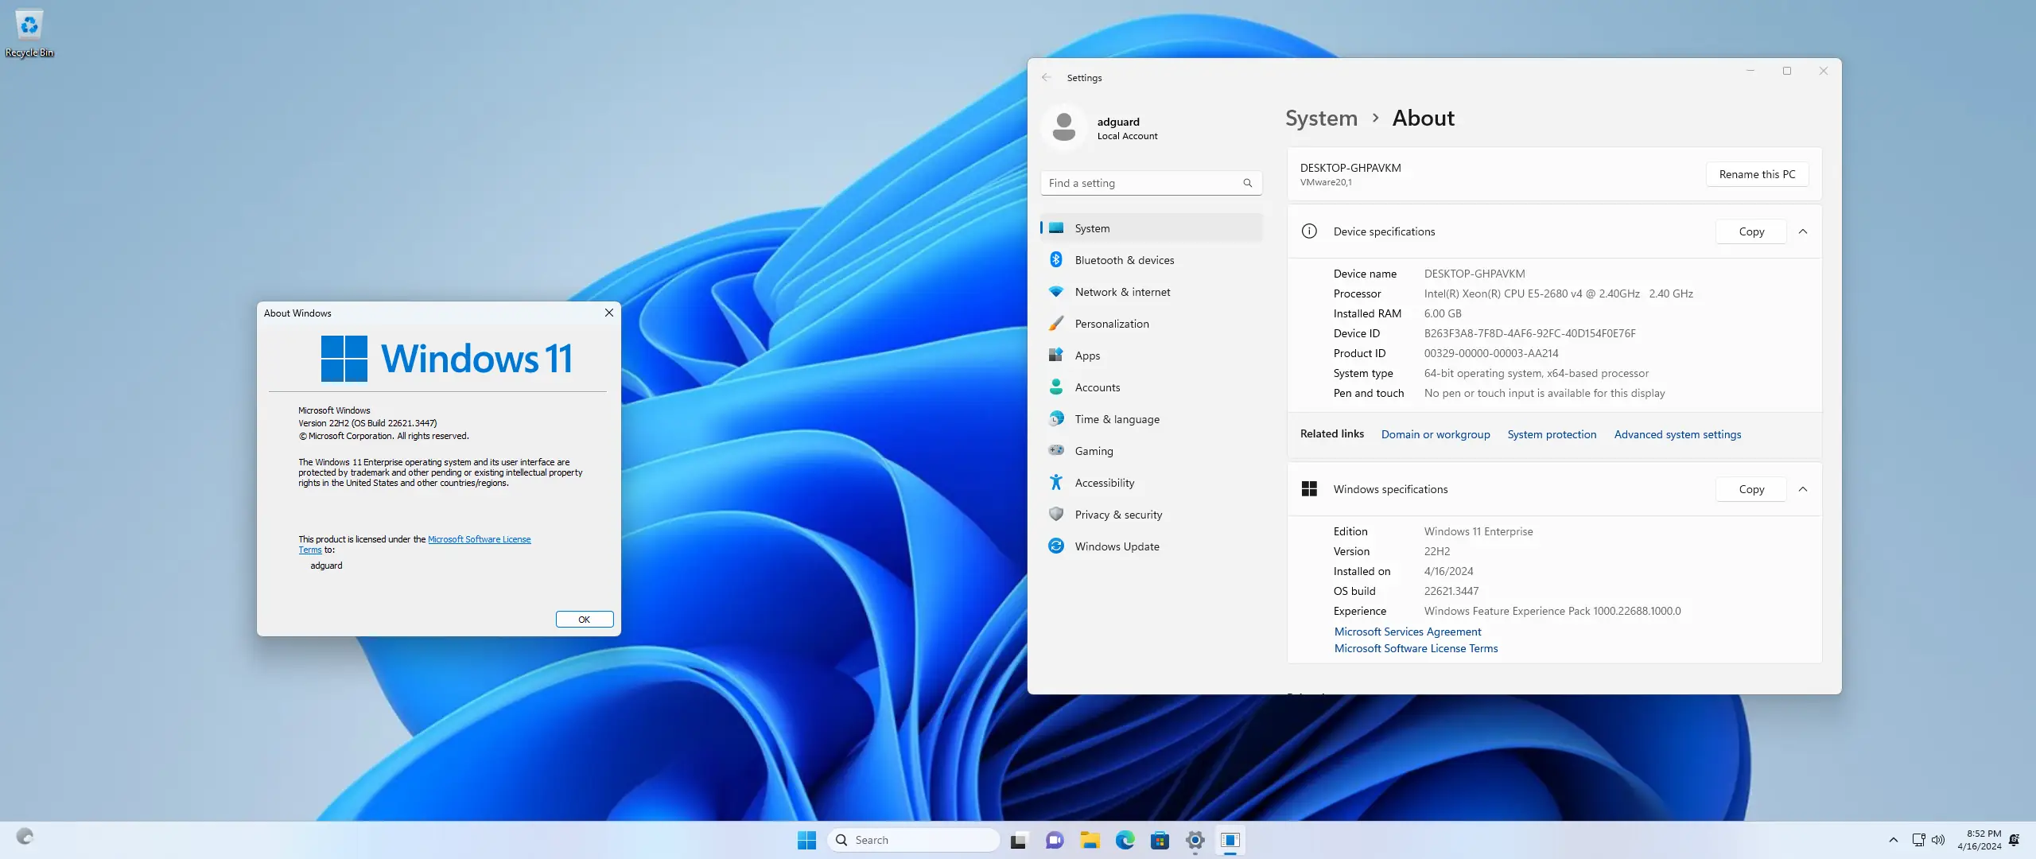This screenshot has width=2036, height=859.
Task: Open Personalization settings page
Action: tap(1111, 324)
